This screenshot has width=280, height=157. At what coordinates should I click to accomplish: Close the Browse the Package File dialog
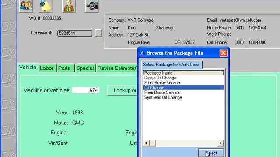coord(224,53)
